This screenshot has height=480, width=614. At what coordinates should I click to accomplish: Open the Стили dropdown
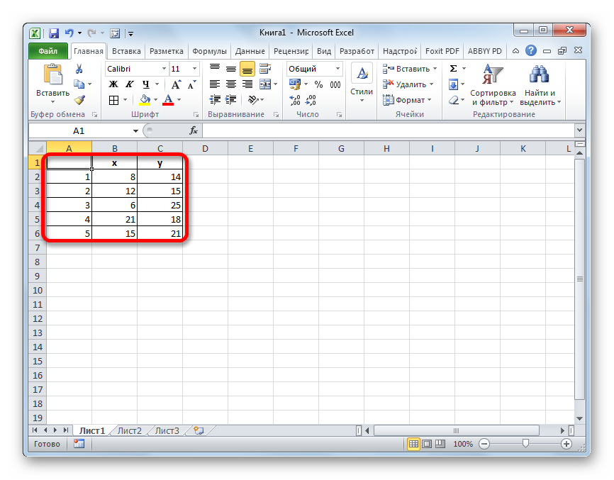click(x=362, y=84)
